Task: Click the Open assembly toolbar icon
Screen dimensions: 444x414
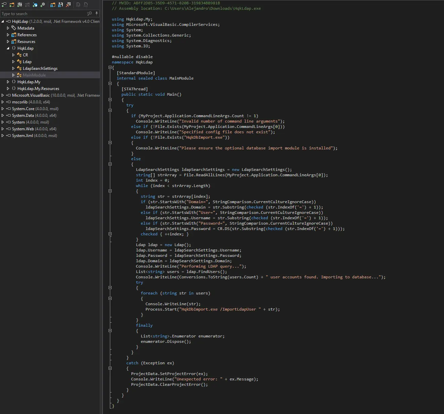Action: (4, 5)
